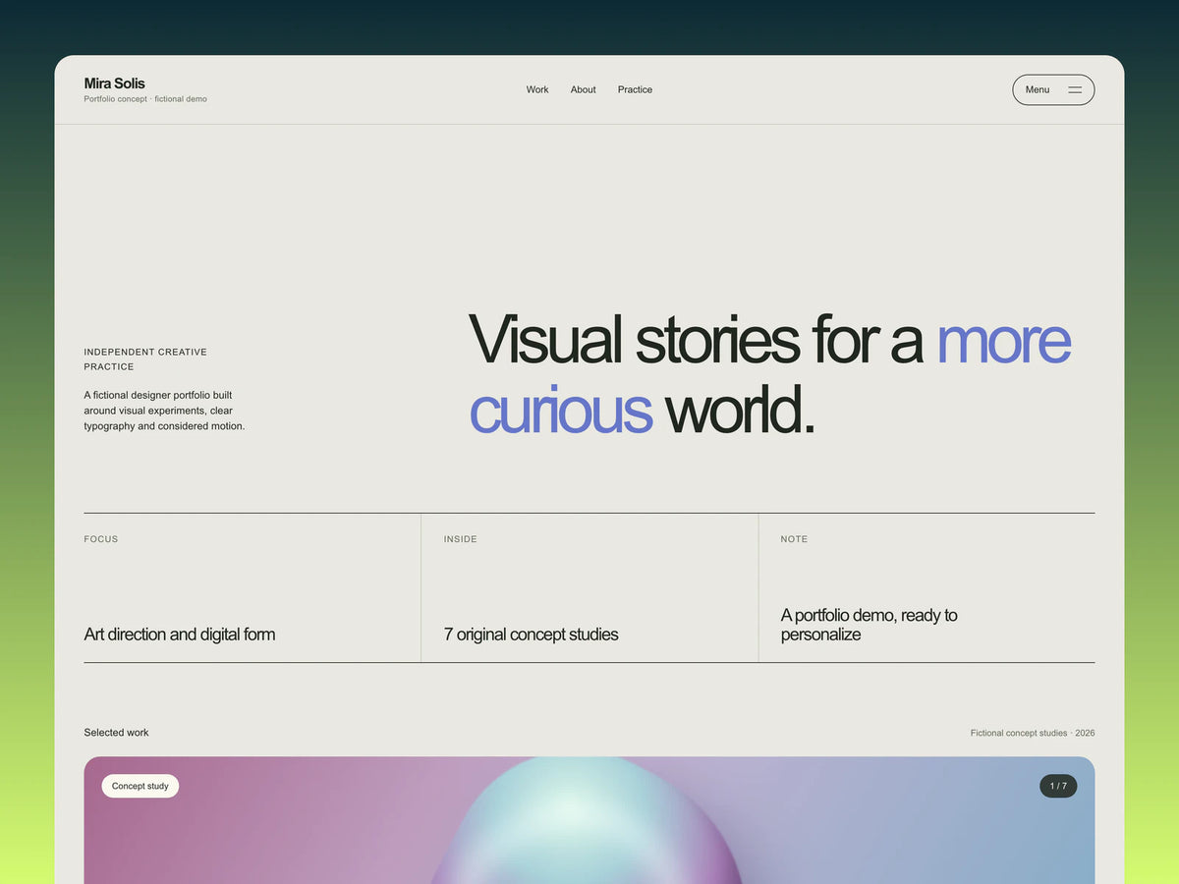Select the Practice nav link
The image size is (1179, 884).
pyautogui.click(x=635, y=89)
